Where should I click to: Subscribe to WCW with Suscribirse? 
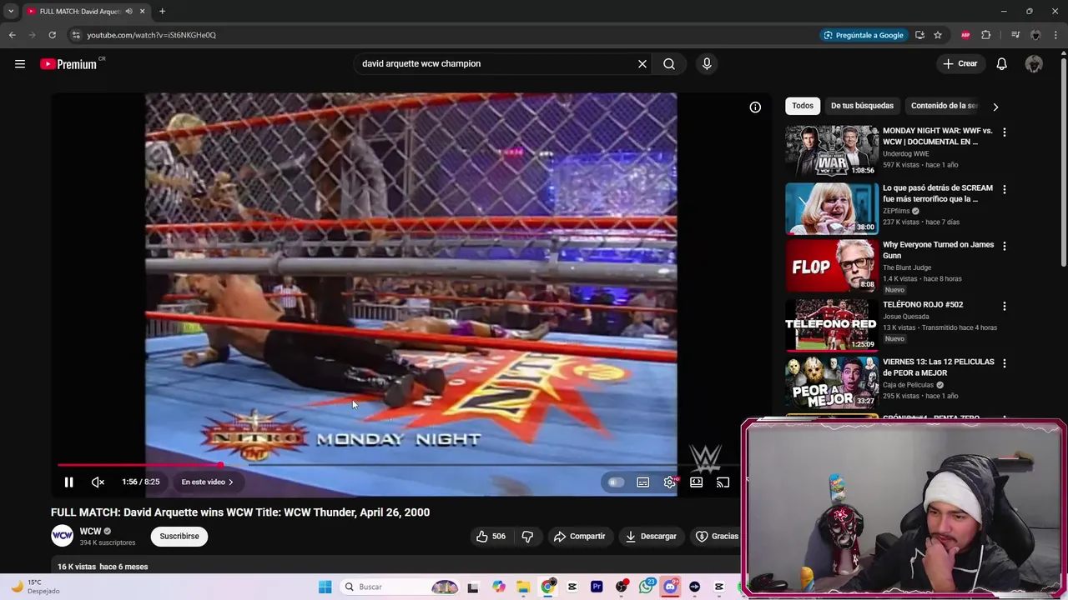coord(179,536)
